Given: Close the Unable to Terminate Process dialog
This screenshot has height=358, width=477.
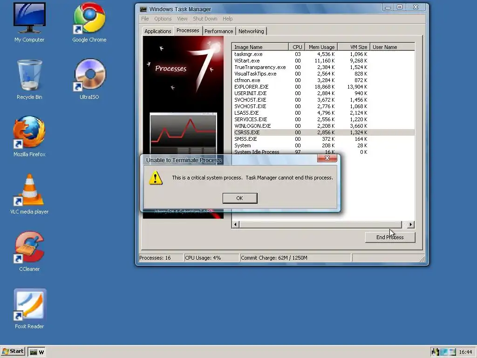Looking at the screenshot, I should pos(327,158).
